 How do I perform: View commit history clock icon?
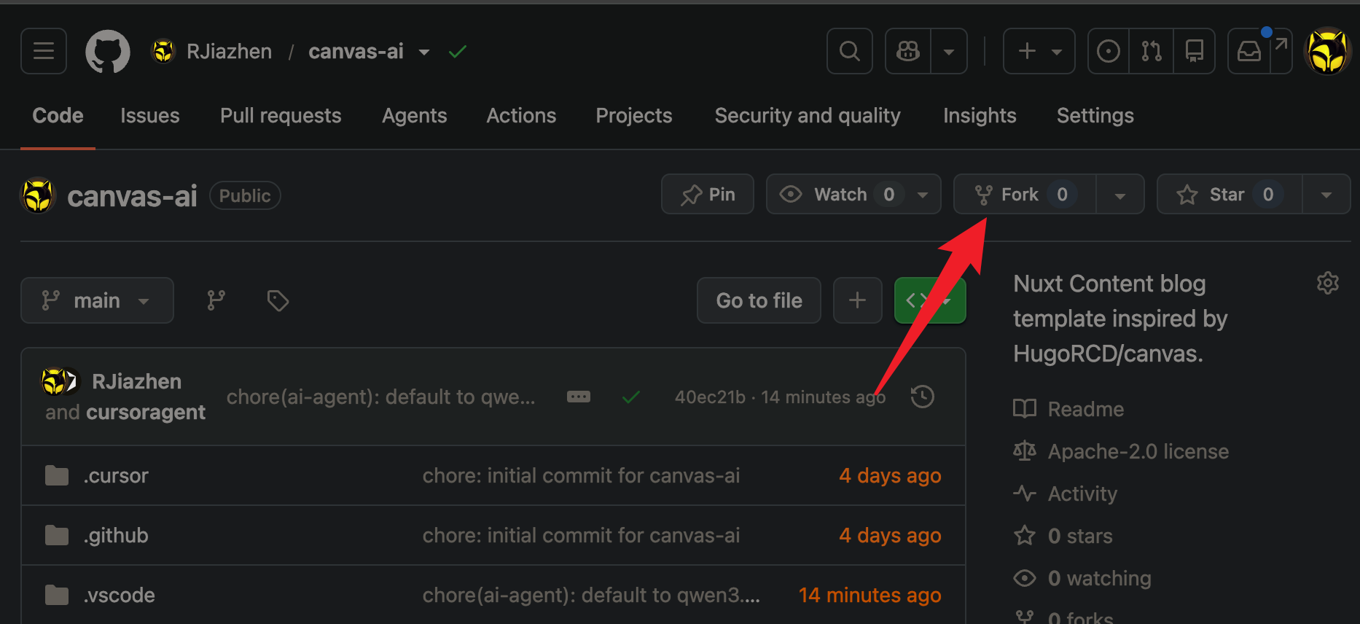pyautogui.click(x=923, y=397)
